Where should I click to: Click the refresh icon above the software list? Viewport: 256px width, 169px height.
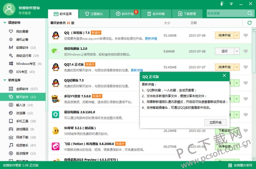pos(249,23)
